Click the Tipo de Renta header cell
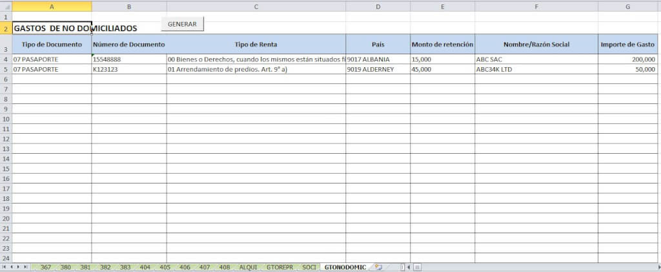 coord(256,45)
